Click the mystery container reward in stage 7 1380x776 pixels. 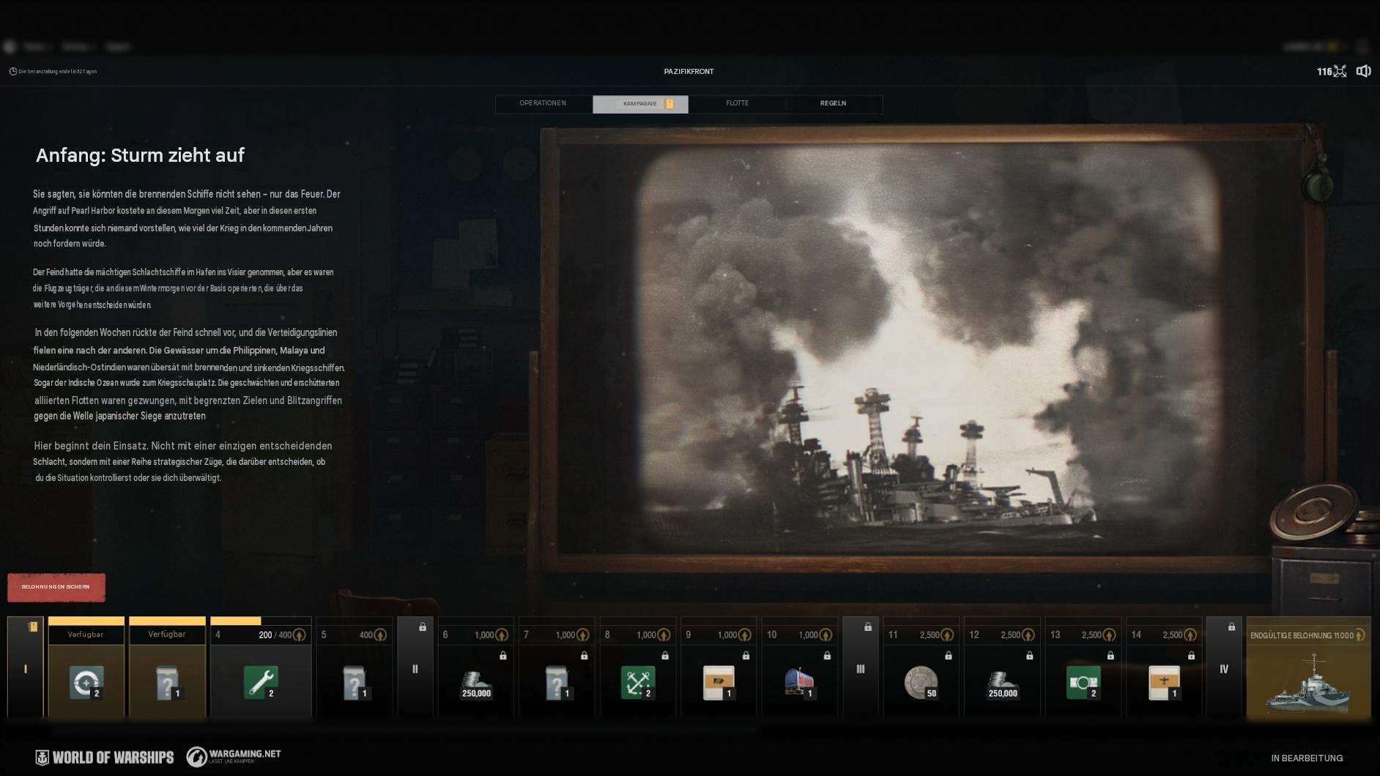(x=557, y=682)
